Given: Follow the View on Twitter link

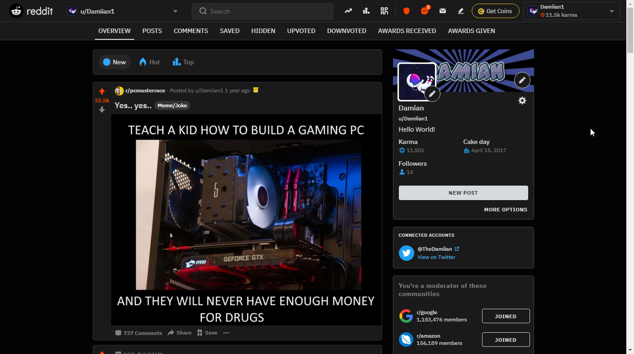Looking at the screenshot, I should (x=436, y=257).
